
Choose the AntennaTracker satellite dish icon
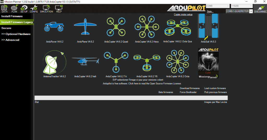[x=54, y=62]
